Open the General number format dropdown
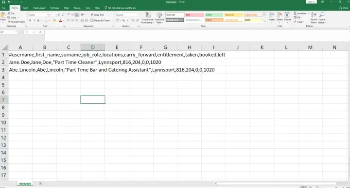This screenshot has height=188, width=350. [138, 15]
